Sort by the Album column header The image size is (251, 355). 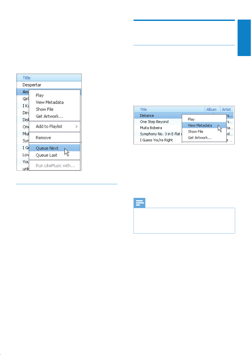213,109
